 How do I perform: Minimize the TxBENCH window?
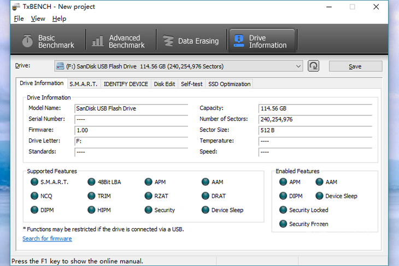(x=329, y=7)
